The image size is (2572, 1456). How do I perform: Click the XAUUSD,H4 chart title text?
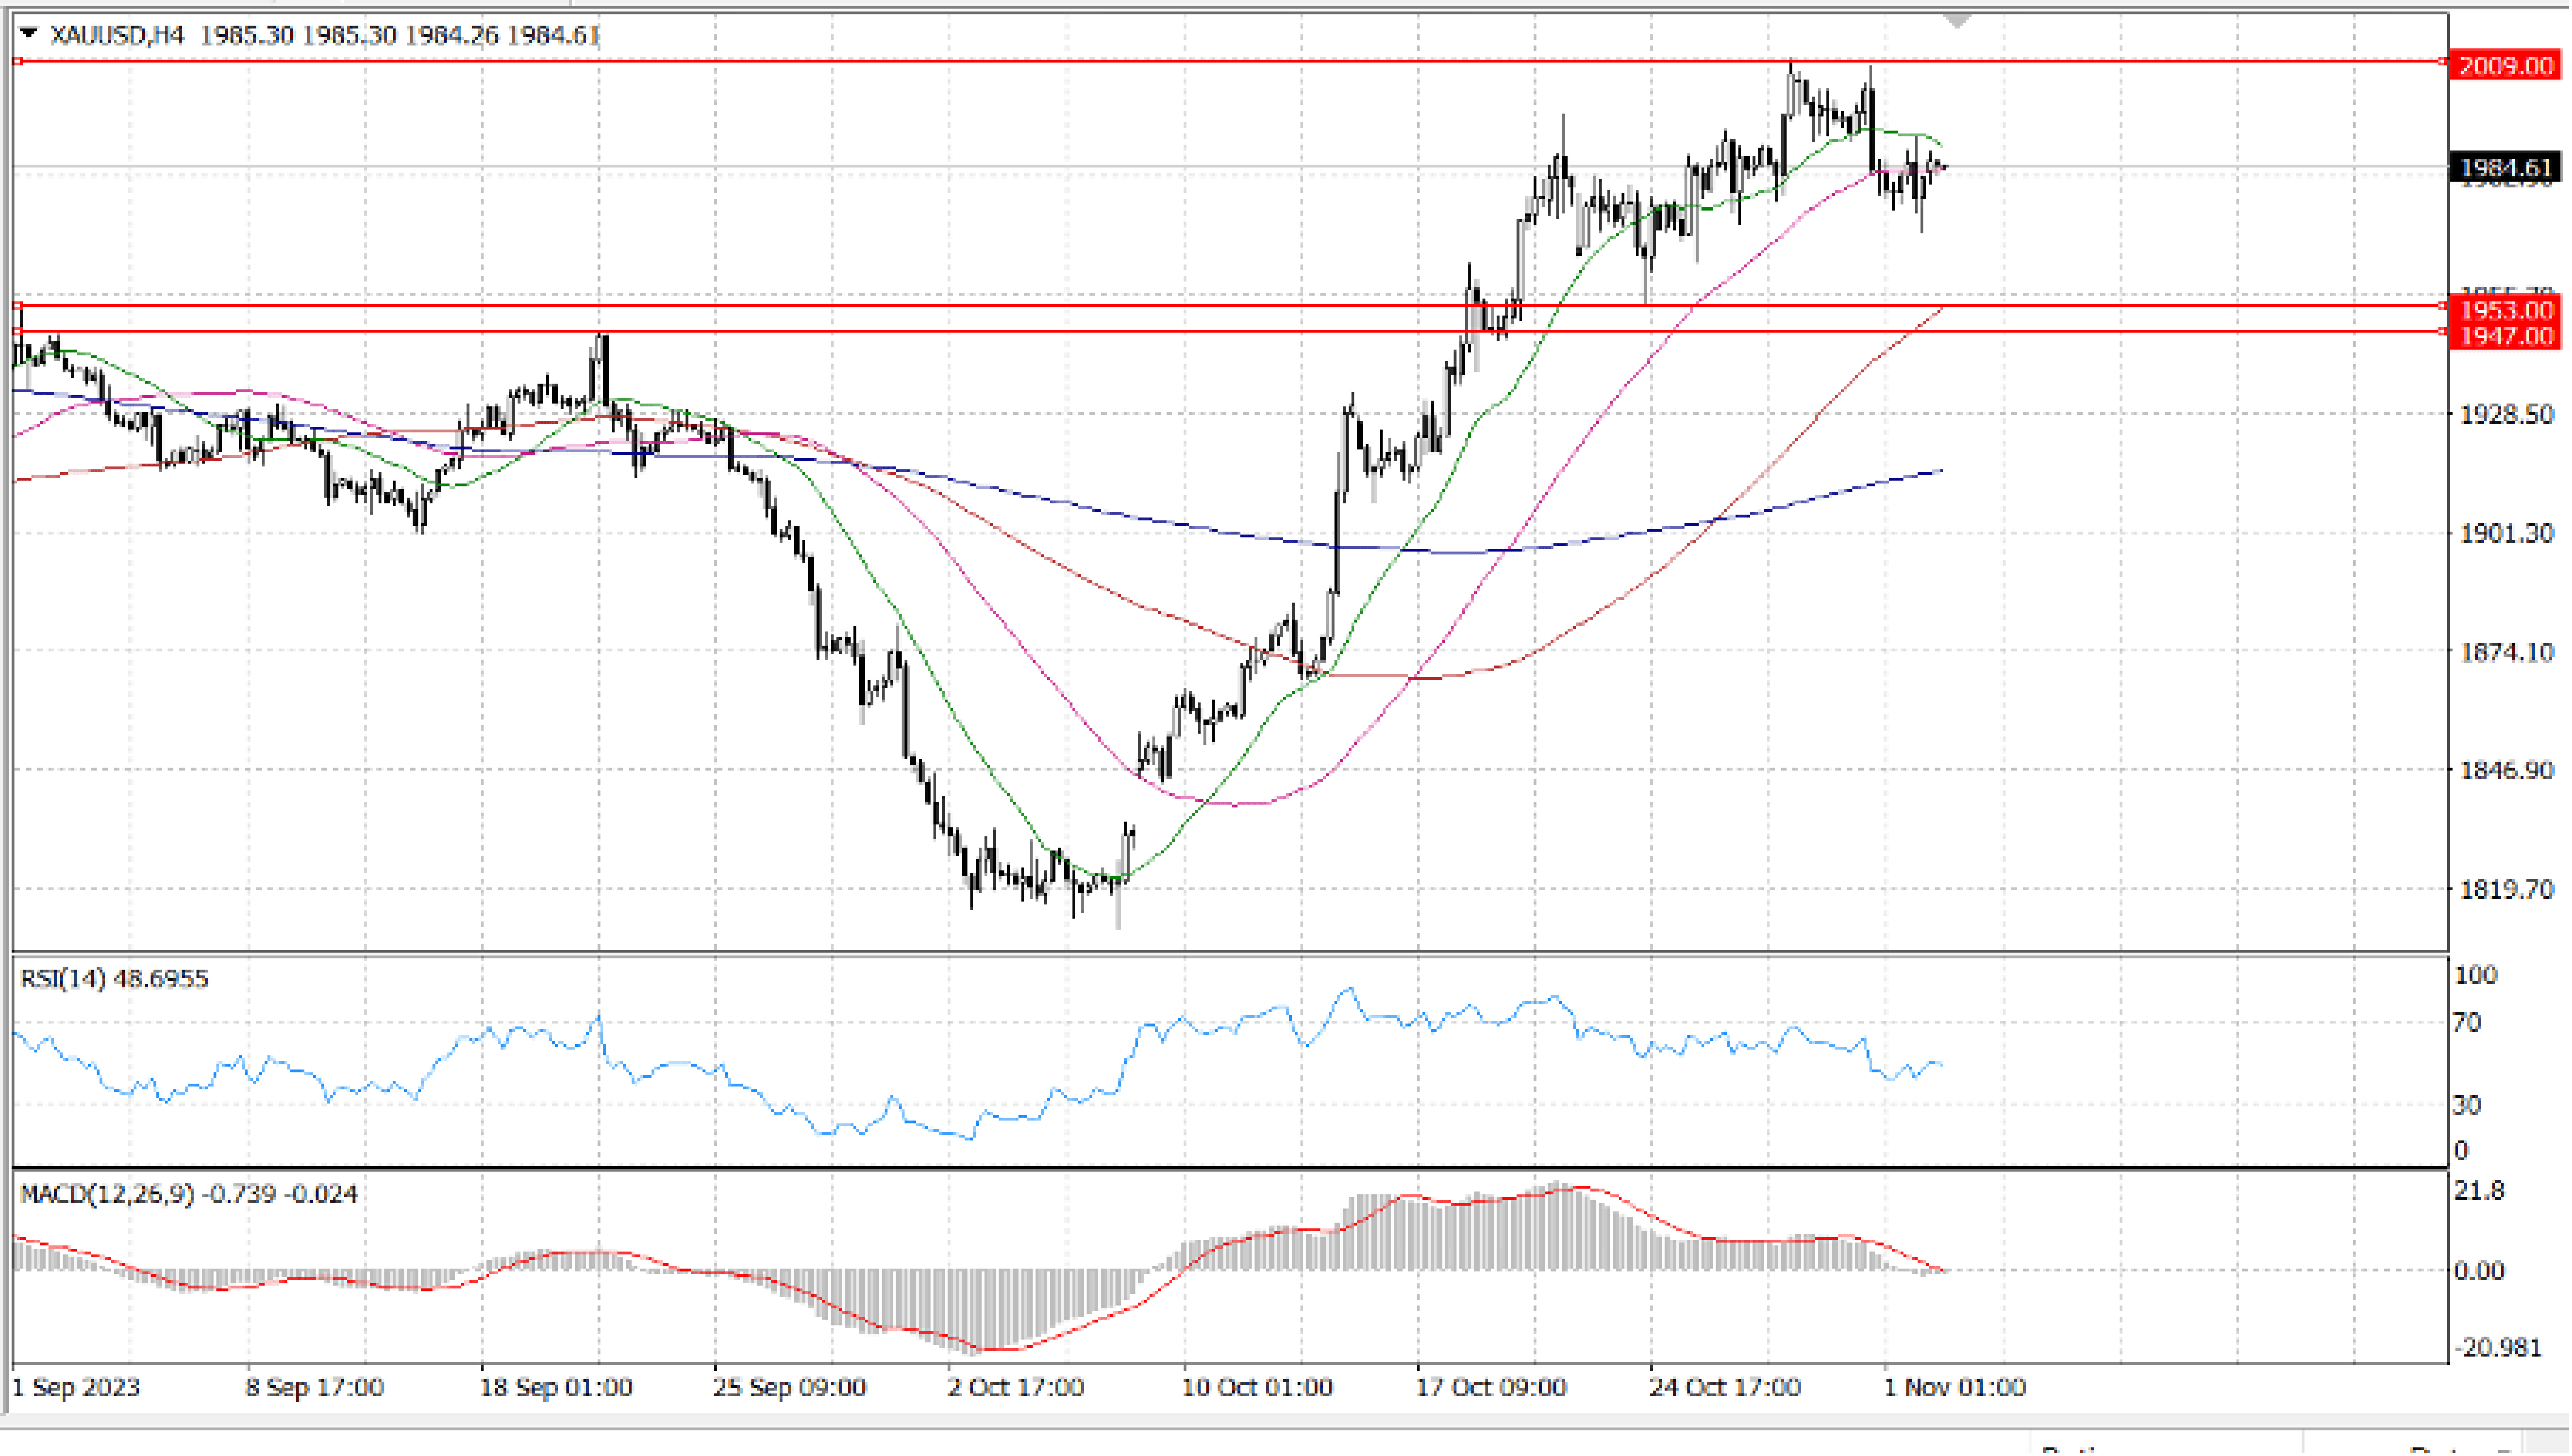point(118,35)
